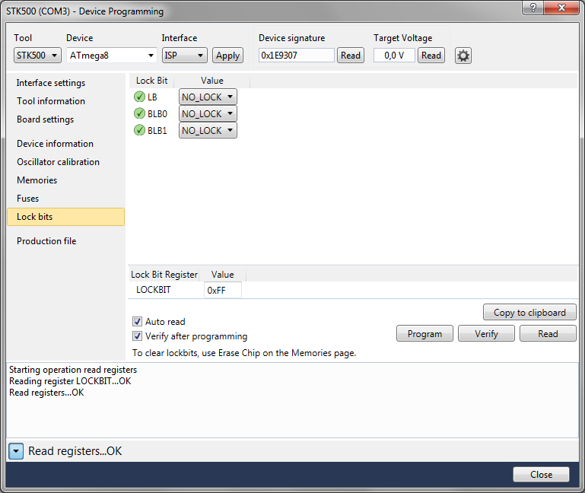The image size is (585, 493).
Task: Click the window close X button
Action: click(x=561, y=8)
